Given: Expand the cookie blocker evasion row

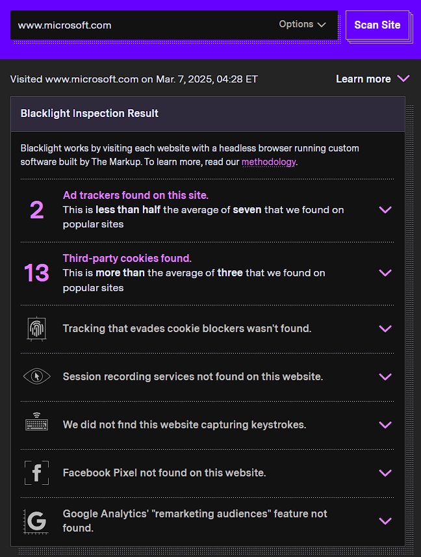Looking at the screenshot, I should [385, 329].
